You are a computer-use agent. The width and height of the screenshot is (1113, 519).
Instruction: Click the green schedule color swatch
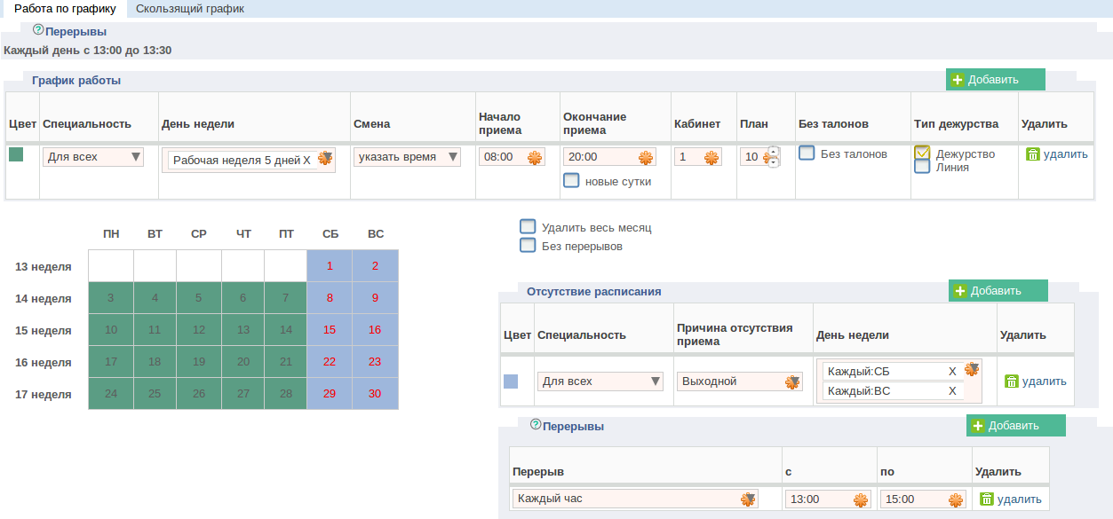click(16, 154)
